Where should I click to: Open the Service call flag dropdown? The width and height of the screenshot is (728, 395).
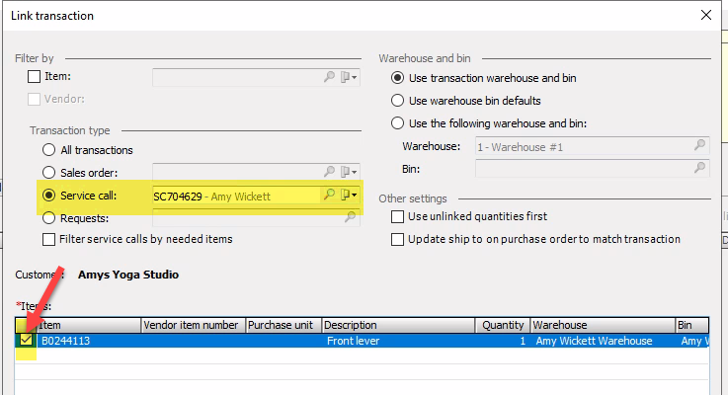pos(349,195)
